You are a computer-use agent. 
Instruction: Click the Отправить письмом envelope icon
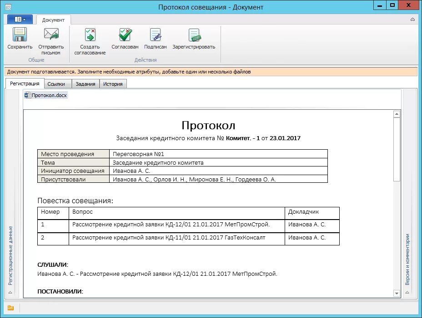[51, 34]
